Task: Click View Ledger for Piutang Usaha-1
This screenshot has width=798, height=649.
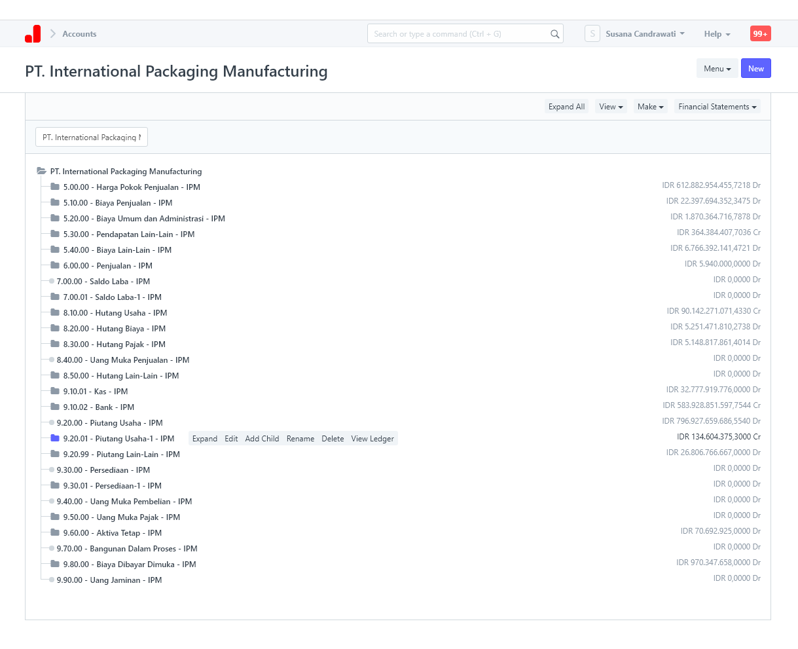Action: click(x=372, y=439)
